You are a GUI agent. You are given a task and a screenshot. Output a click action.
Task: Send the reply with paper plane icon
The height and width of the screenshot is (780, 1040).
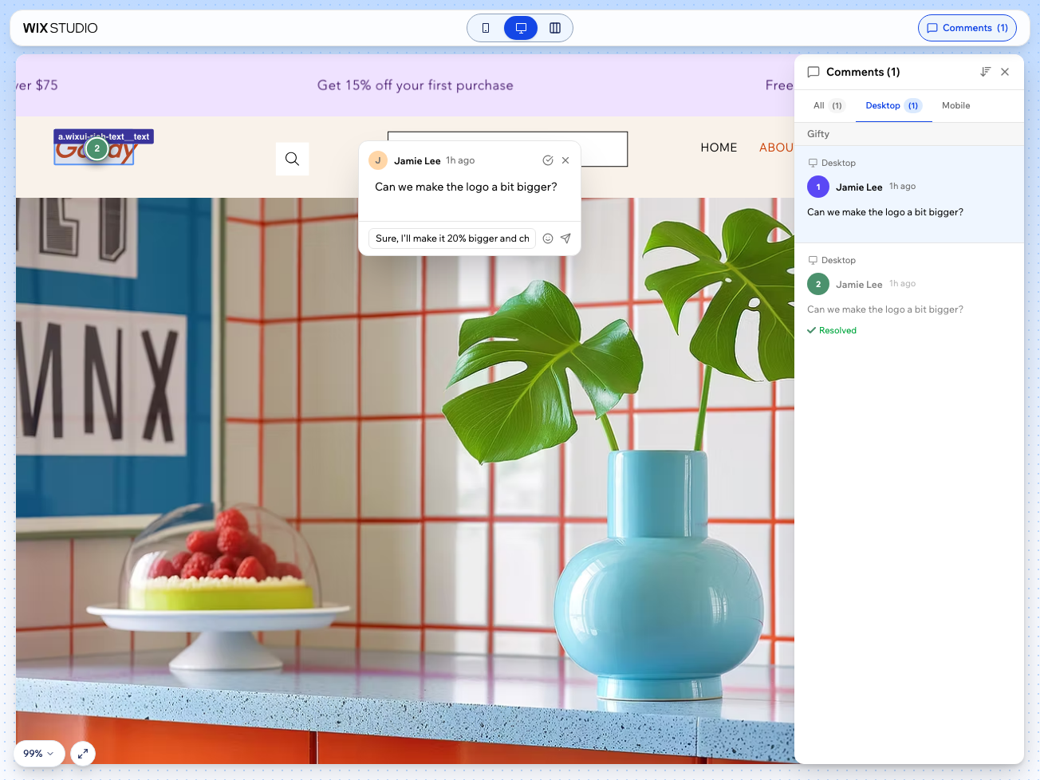(565, 238)
